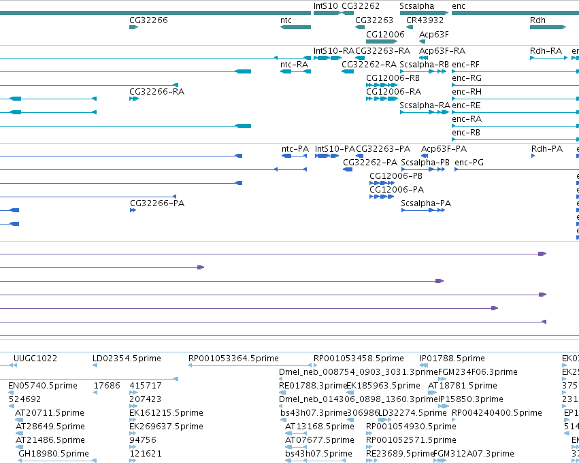Screen dimensions: 579x464
Task: Select the RP001053364.5prime EST label
Action: (233, 359)
